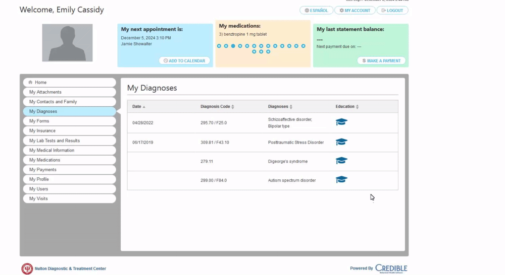
Task: Click the Credible logo in footer
Action: point(391,268)
